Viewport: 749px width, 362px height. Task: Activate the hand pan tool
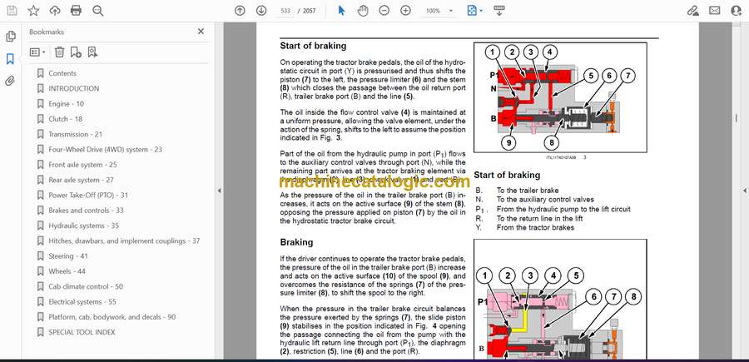[x=363, y=11]
